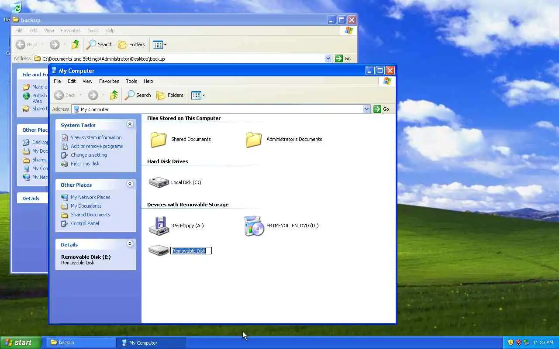Select Shared Documents folder icon

click(159, 139)
